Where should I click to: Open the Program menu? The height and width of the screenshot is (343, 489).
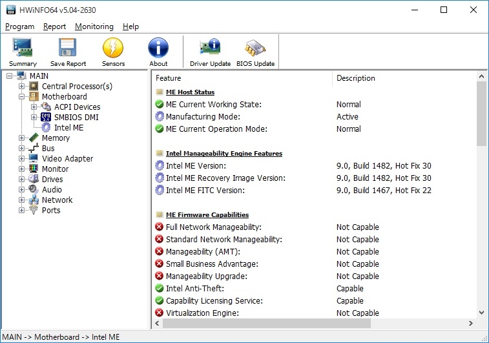[x=19, y=26]
